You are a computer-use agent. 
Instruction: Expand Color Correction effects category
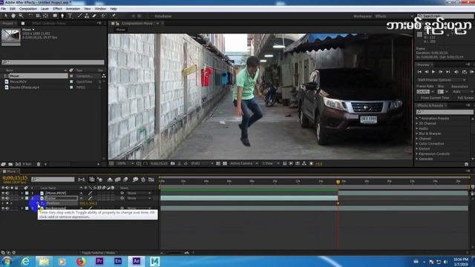click(x=417, y=144)
